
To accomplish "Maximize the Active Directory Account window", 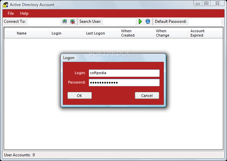I will (206, 3).
